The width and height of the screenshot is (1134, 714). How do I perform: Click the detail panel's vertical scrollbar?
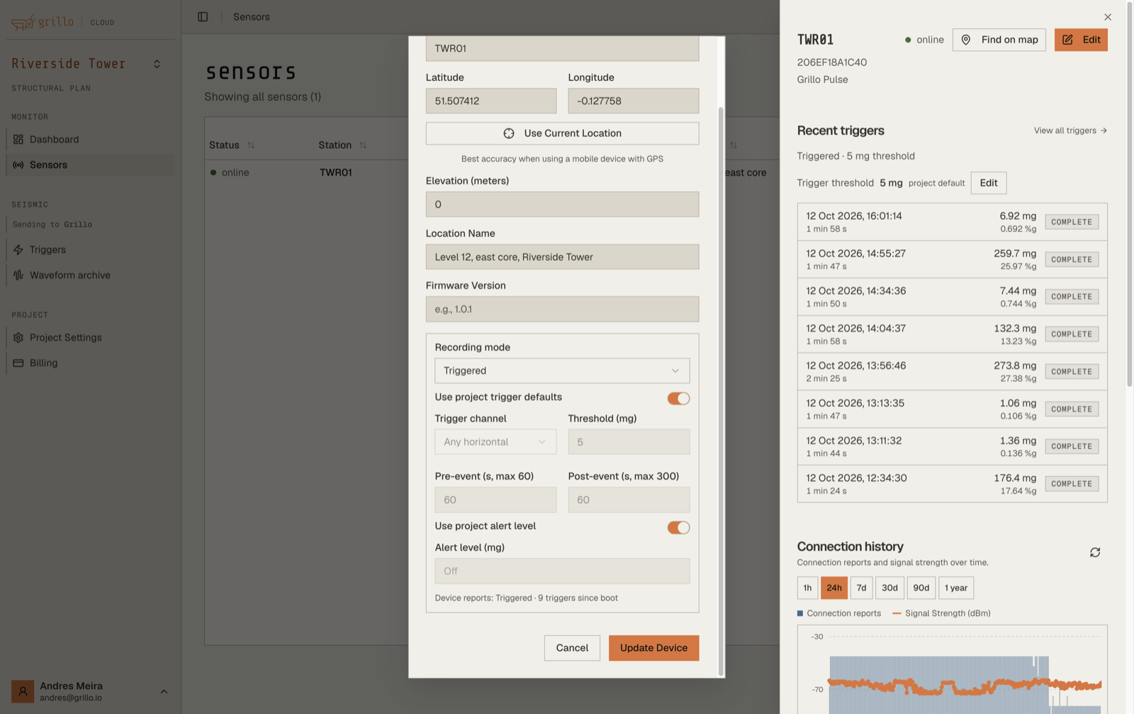click(x=1129, y=194)
